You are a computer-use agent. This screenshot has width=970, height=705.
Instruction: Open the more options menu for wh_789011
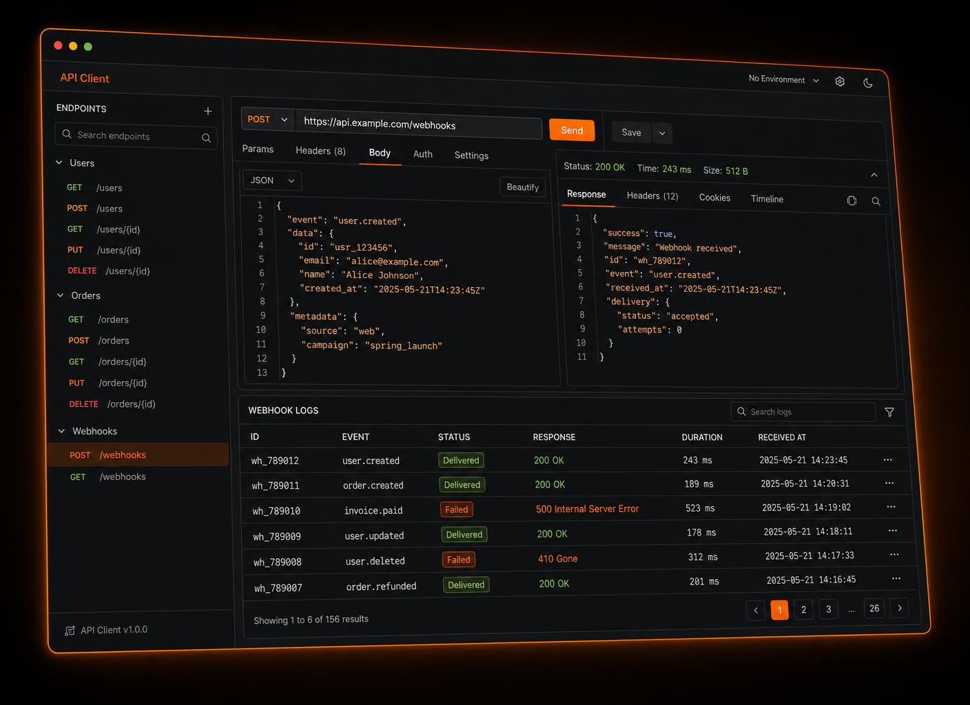coord(889,483)
